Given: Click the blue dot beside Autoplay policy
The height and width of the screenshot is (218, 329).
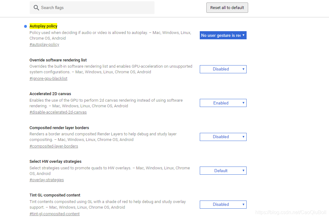Looking at the screenshot, I should (x=25, y=26).
